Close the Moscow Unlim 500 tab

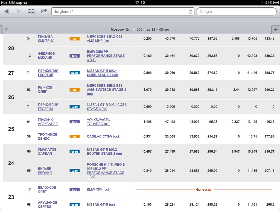coord(7,29)
